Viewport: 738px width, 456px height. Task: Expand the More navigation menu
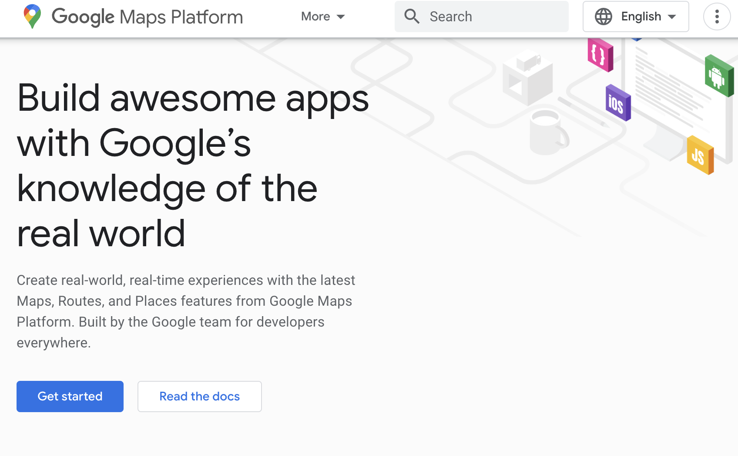[x=323, y=17]
